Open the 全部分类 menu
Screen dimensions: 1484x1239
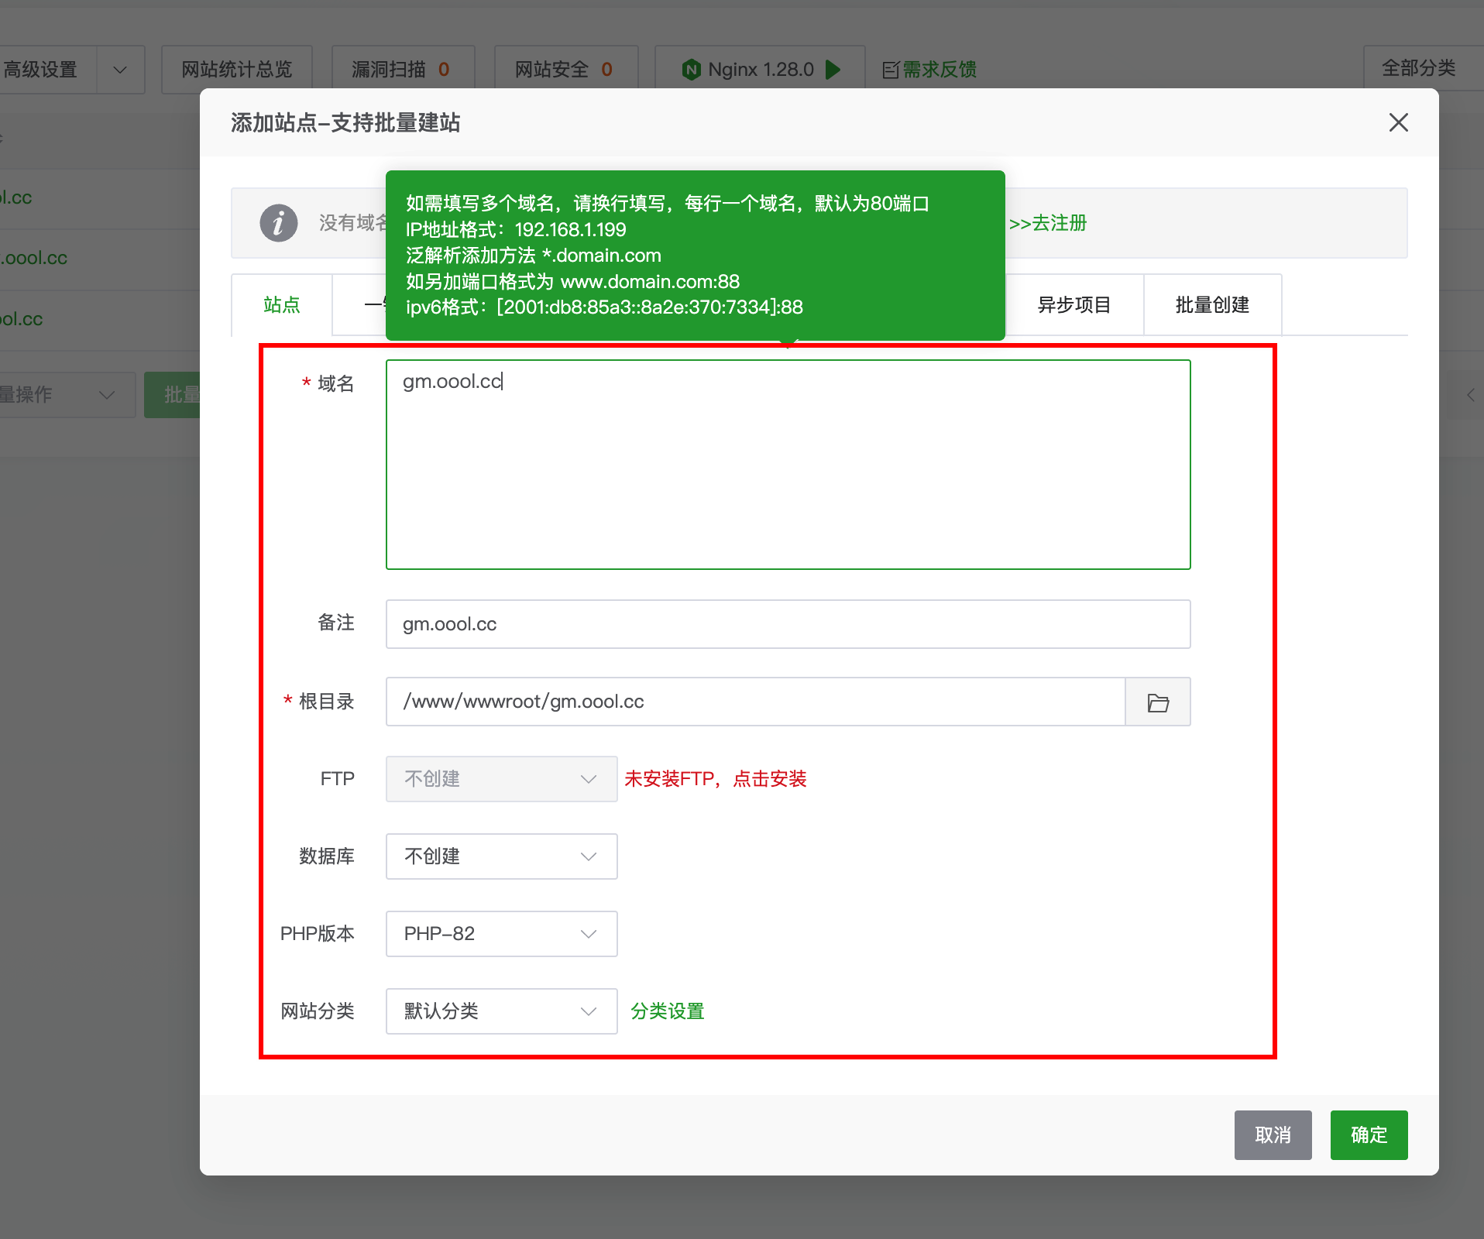pos(1418,69)
